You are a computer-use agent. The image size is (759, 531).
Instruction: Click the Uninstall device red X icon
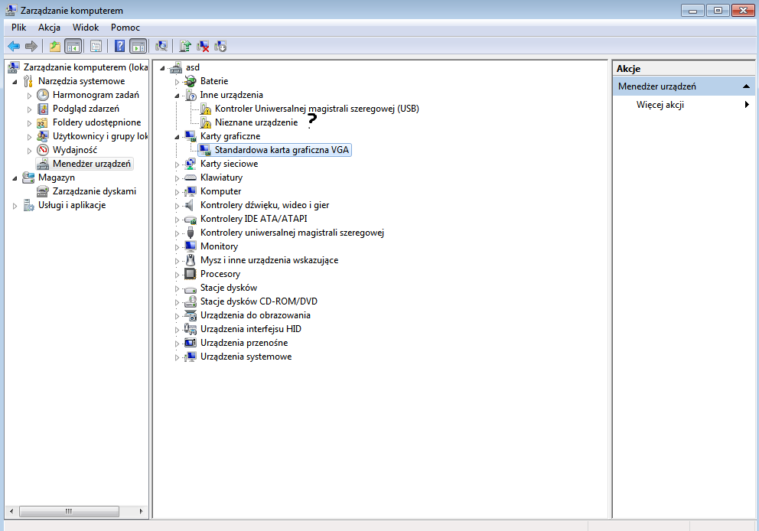(x=203, y=47)
